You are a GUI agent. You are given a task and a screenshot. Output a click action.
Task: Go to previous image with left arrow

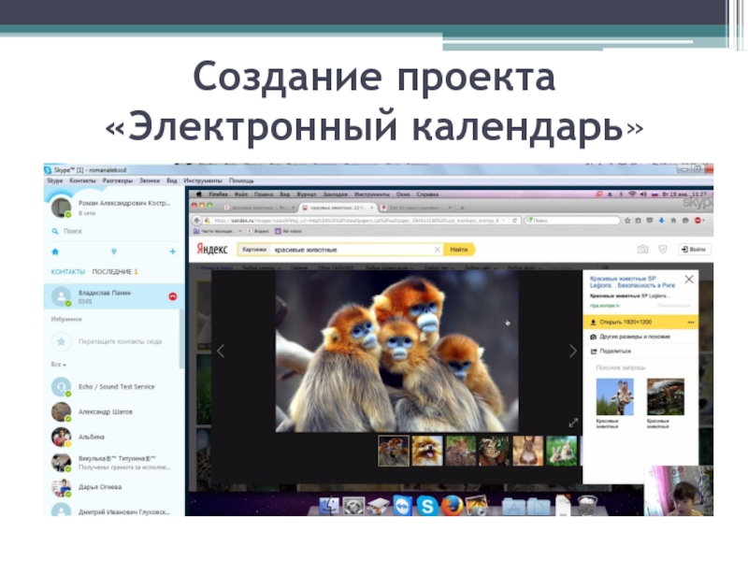(221, 351)
